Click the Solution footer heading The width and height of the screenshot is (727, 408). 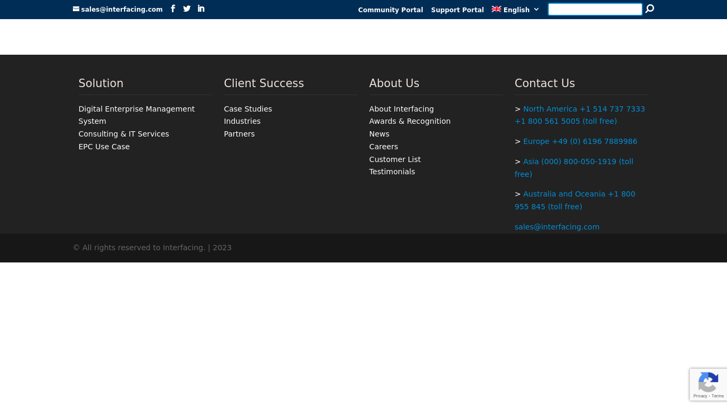(101, 83)
